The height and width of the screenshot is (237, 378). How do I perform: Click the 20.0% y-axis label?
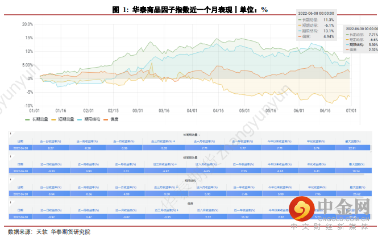pos(27,24)
